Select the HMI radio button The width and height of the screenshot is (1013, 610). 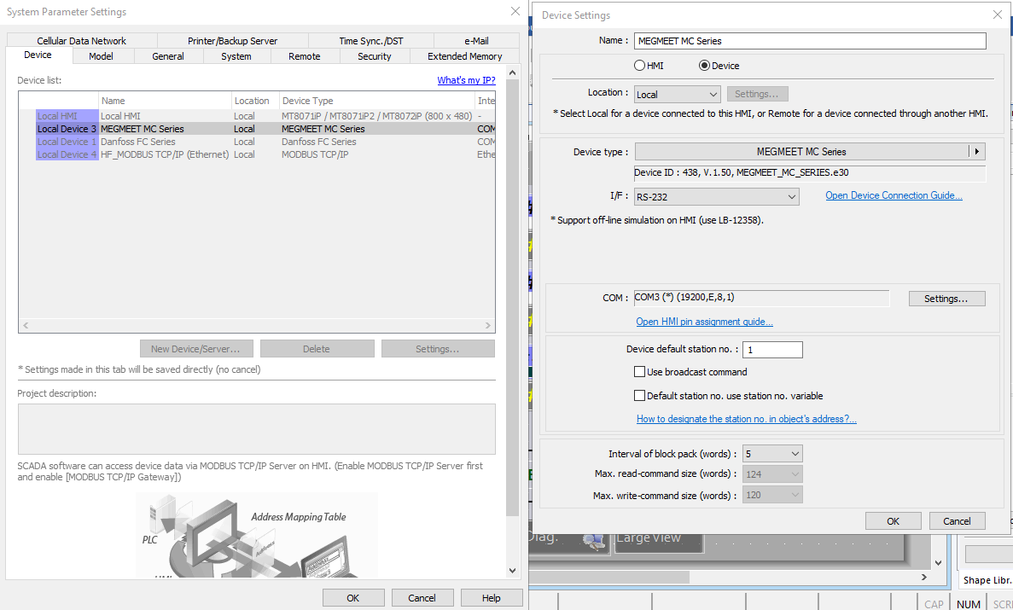click(x=639, y=66)
